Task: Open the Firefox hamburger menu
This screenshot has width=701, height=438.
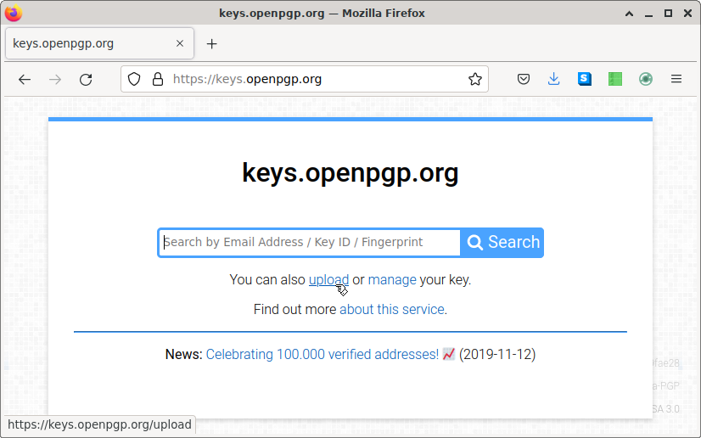Action: [x=676, y=79]
